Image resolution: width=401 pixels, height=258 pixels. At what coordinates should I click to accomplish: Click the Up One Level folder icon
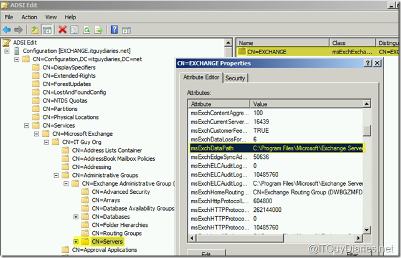tap(34, 30)
